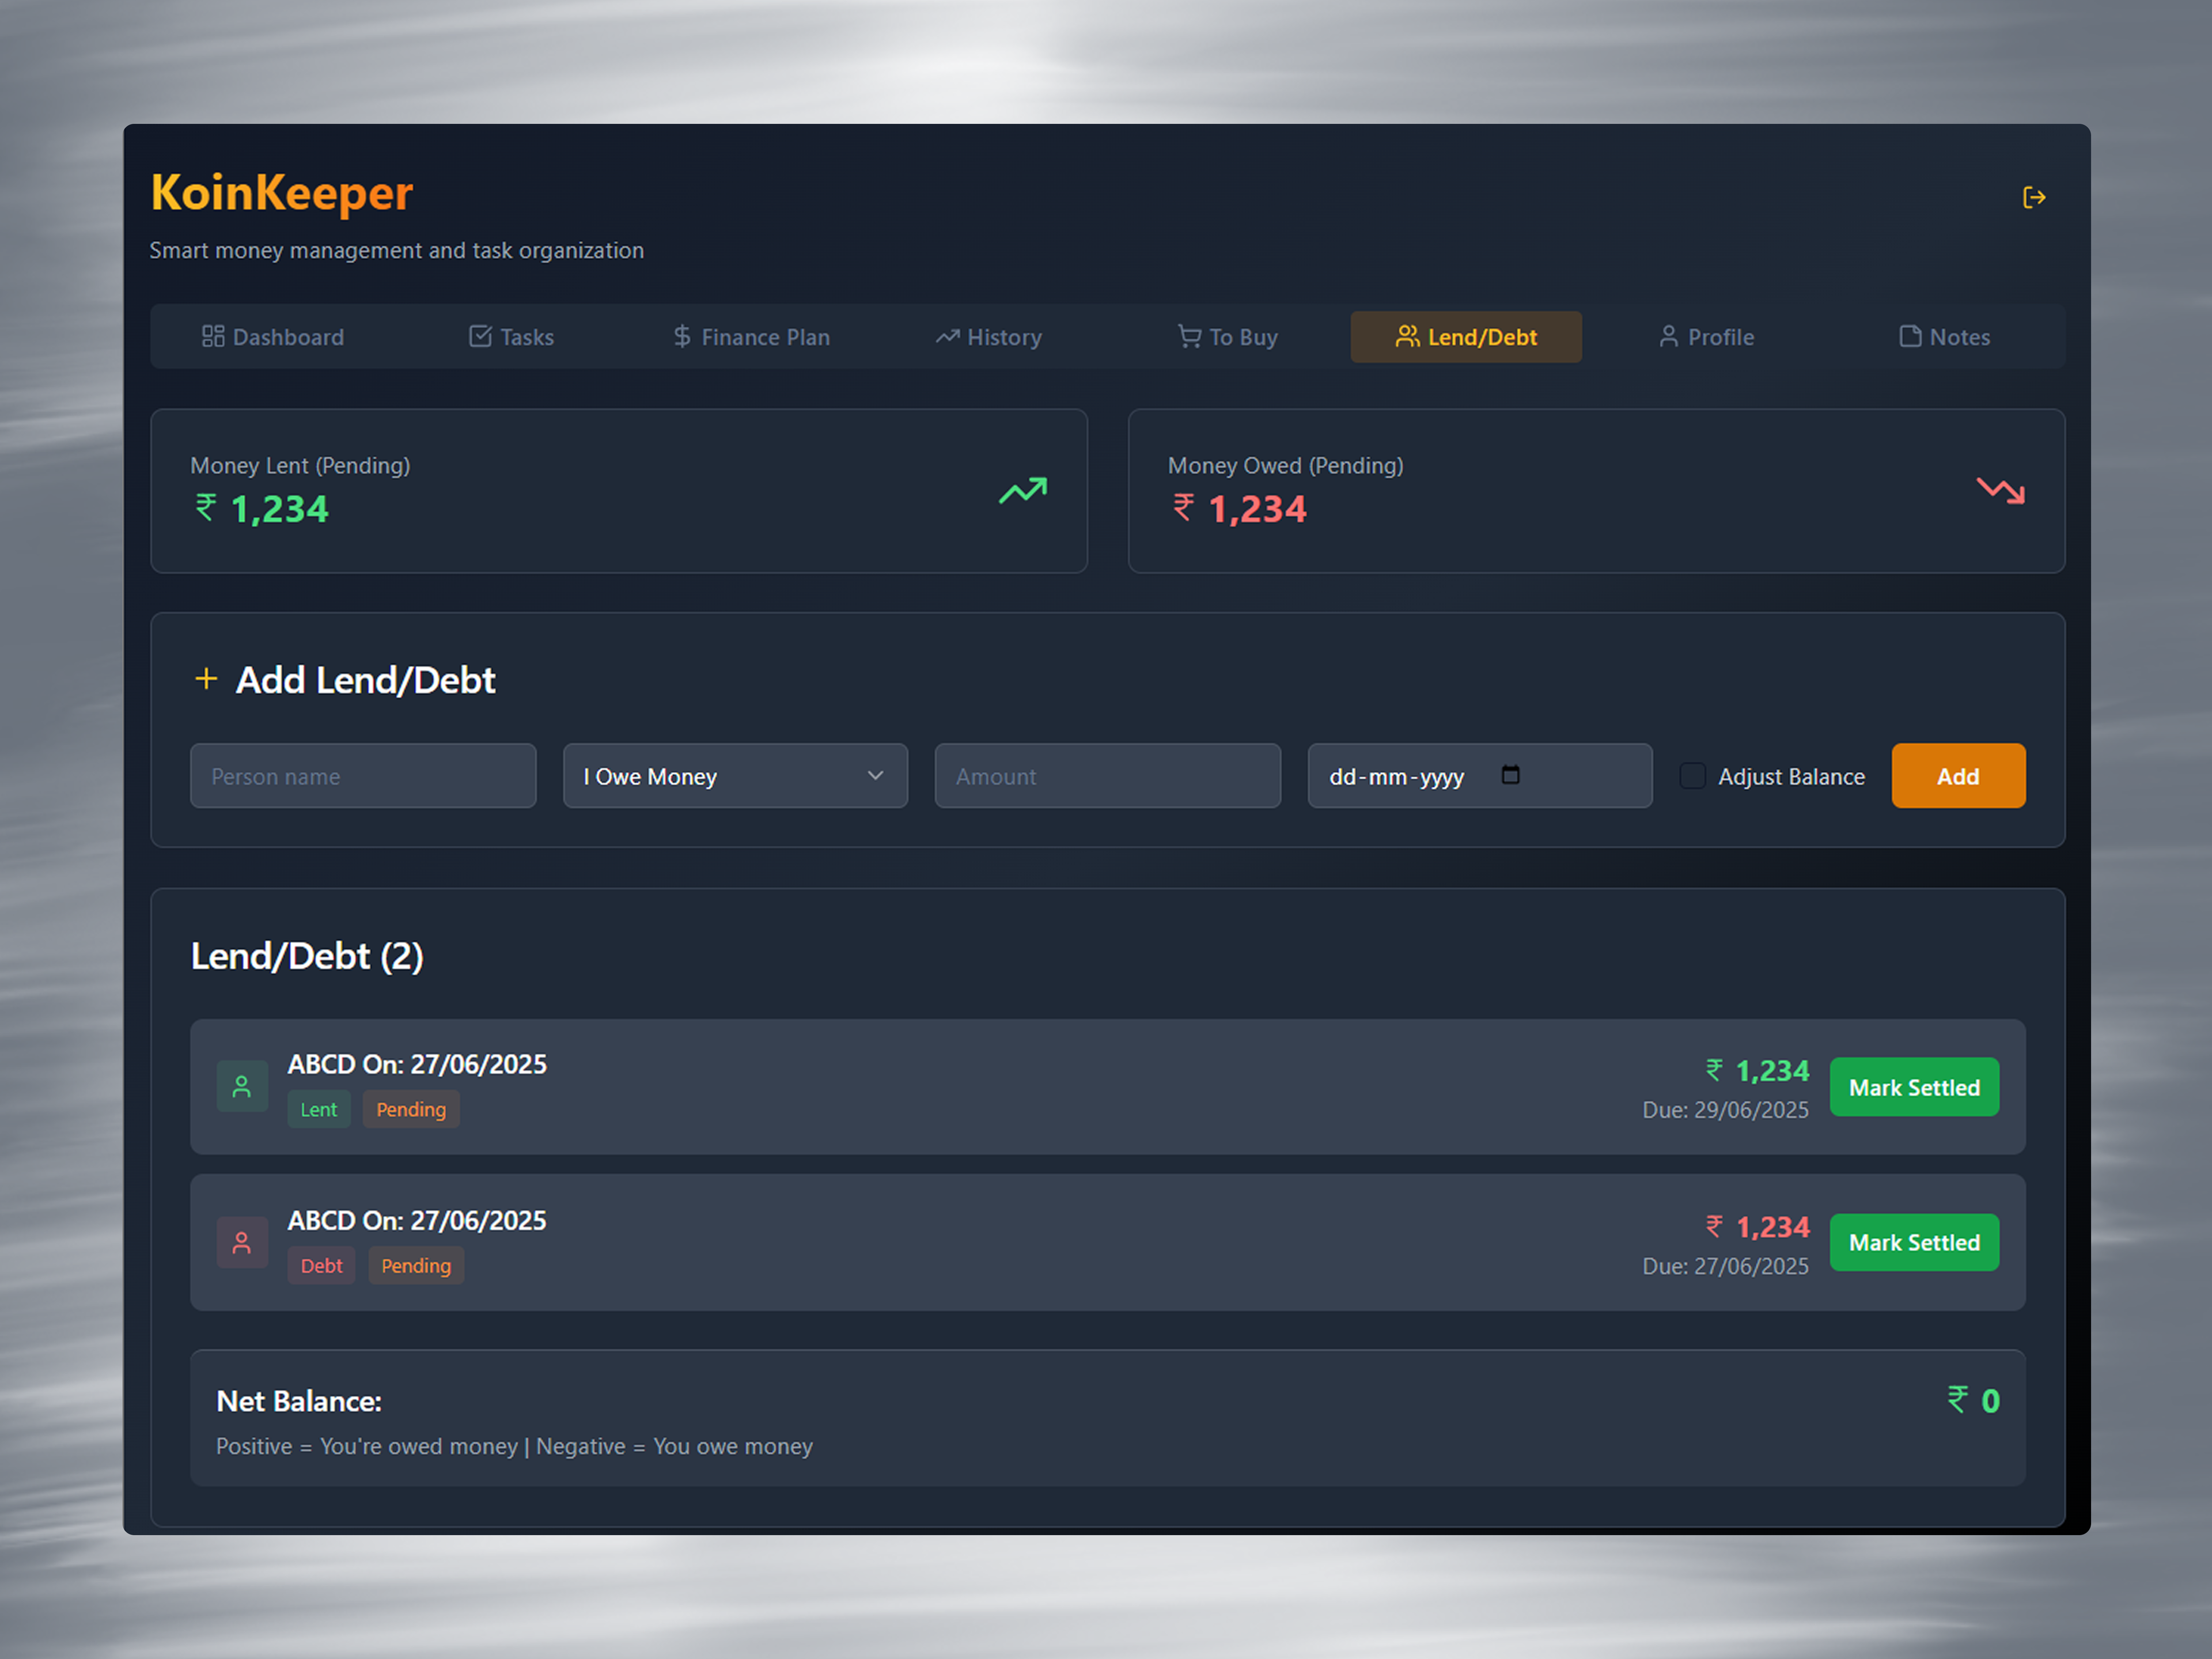
Task: Open the Notes tab
Action: [1944, 337]
